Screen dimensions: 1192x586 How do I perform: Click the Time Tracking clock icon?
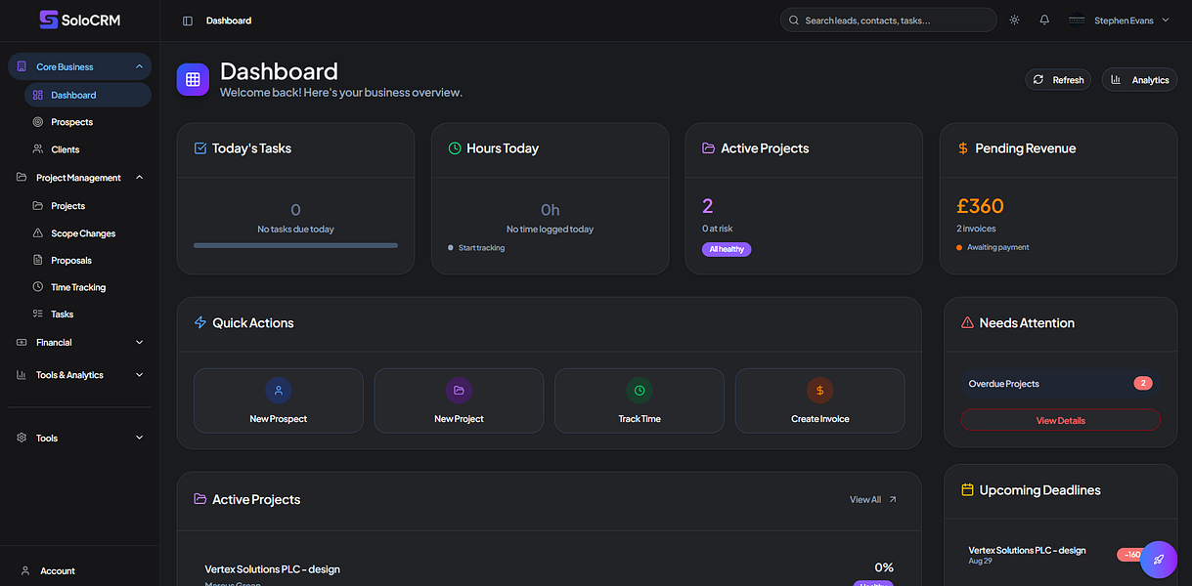click(x=38, y=287)
